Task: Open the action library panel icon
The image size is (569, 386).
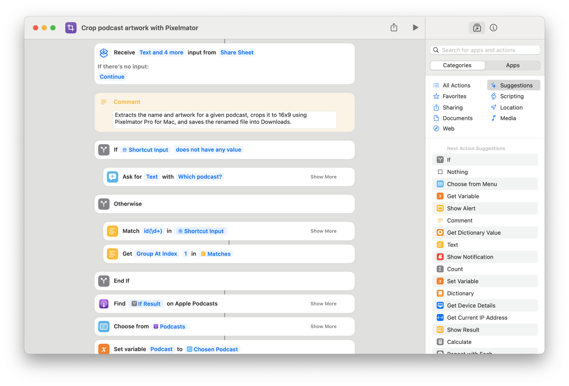Action: point(477,28)
